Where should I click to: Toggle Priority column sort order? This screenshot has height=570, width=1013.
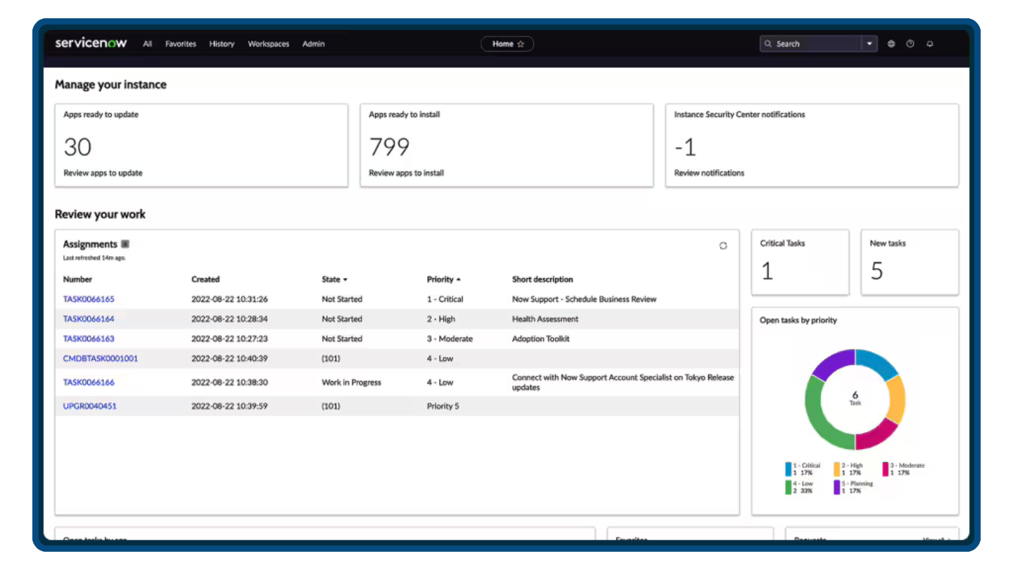[x=459, y=280]
